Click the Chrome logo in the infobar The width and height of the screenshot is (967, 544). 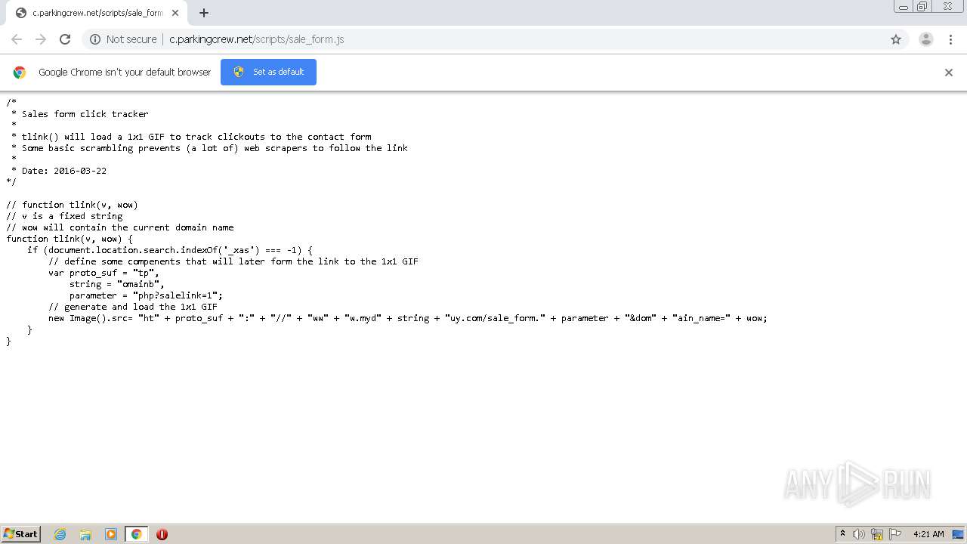20,73
